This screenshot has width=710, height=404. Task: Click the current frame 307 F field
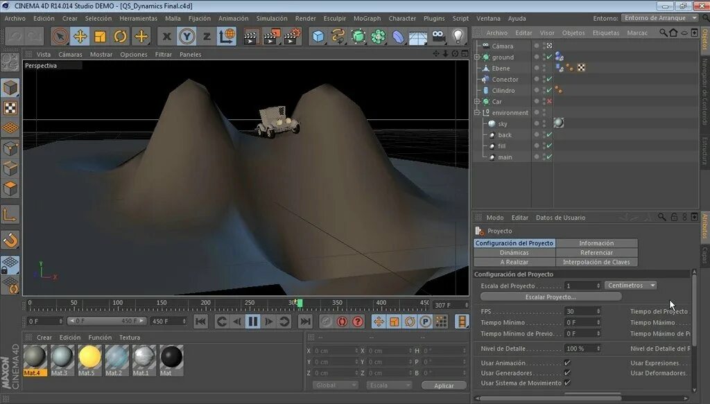coord(450,305)
